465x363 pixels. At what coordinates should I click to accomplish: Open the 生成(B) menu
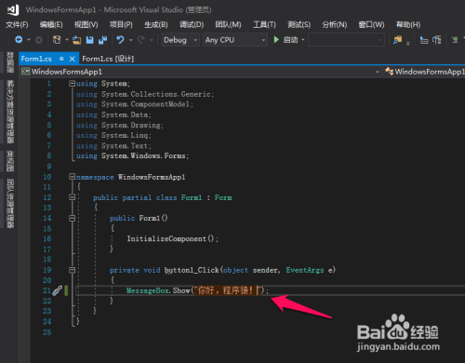coord(156,24)
